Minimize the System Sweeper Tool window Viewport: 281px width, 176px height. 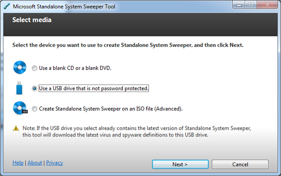[x=239, y=5]
